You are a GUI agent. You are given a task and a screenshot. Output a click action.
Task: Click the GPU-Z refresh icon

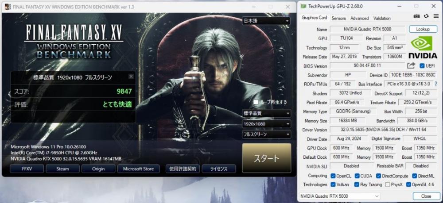point(426,16)
